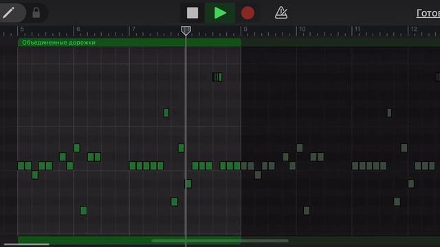440x247 pixels.
Task: Select the striped multi-note block in bar 8
Action: click(x=217, y=77)
